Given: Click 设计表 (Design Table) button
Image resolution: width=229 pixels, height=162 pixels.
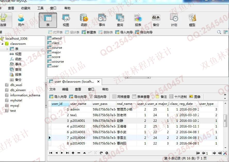Looking at the screenshot, I should click(72, 32).
